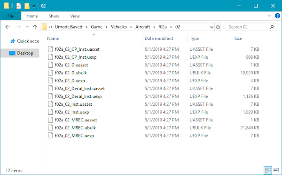Click the folder icon in the title bar
The height and width of the screenshot is (175, 282).
click(7, 6)
